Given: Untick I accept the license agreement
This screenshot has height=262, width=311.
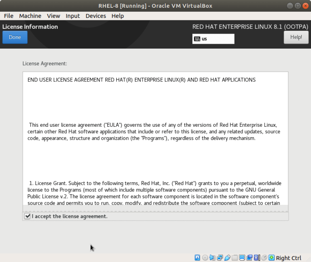Looking at the screenshot, I should (x=27, y=216).
